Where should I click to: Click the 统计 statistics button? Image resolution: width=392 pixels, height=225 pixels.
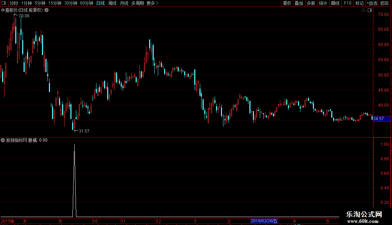click(x=323, y=3)
